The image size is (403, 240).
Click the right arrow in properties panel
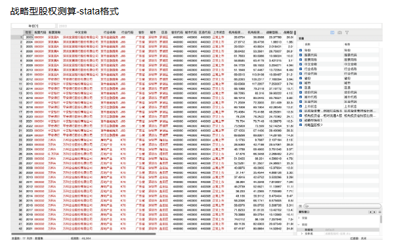375,212
